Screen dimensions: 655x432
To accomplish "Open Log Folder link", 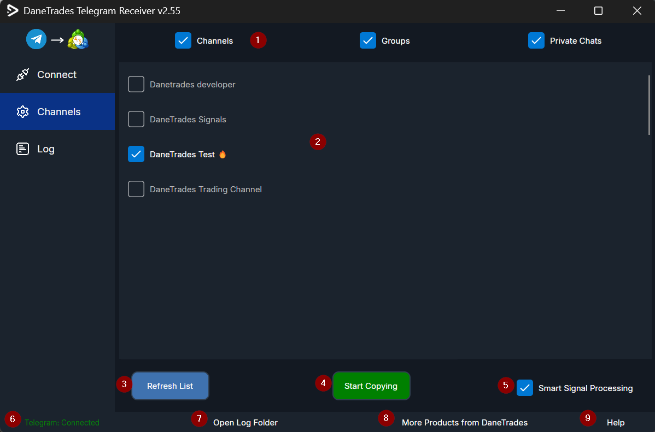I will [245, 423].
